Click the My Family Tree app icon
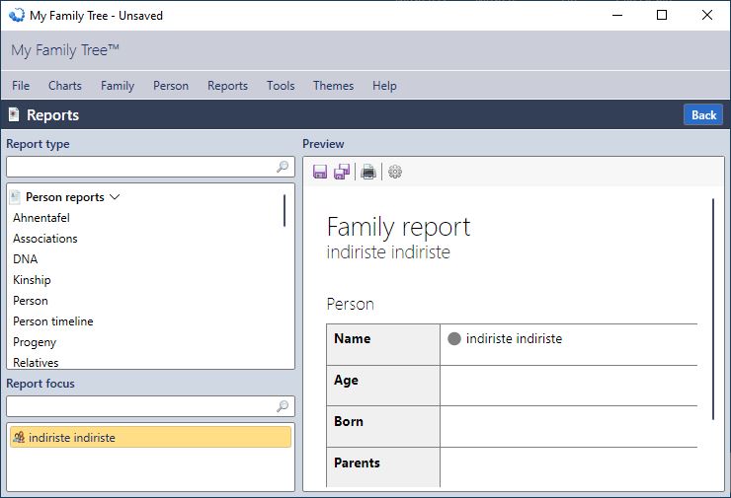Screen dimensions: 731x498 click(17, 16)
